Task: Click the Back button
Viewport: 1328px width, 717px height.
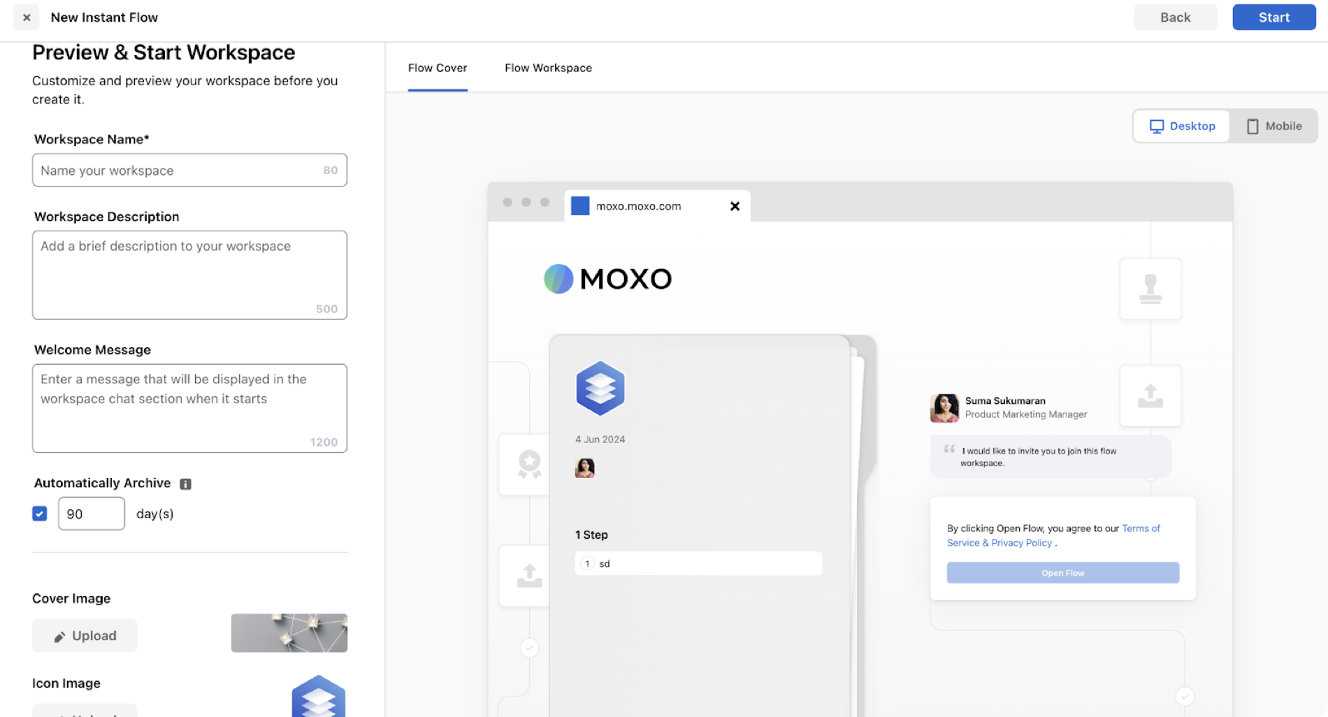Action: tap(1175, 17)
